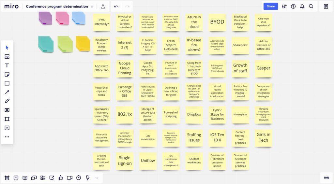This screenshot has width=334, height=184.
Task: Select the Comment tool in sidebar
Action: 7,110
